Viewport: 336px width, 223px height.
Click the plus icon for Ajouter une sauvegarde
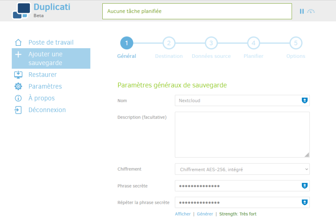18,54
